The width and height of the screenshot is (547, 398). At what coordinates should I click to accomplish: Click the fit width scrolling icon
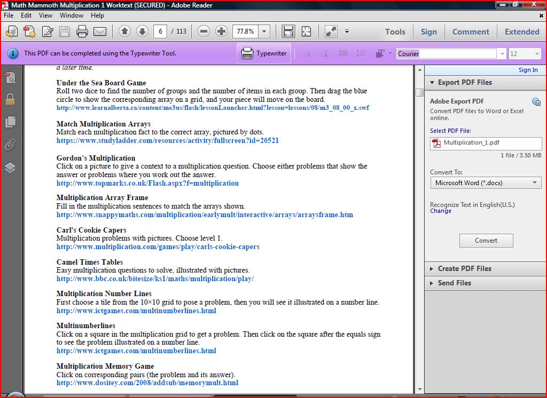point(288,31)
